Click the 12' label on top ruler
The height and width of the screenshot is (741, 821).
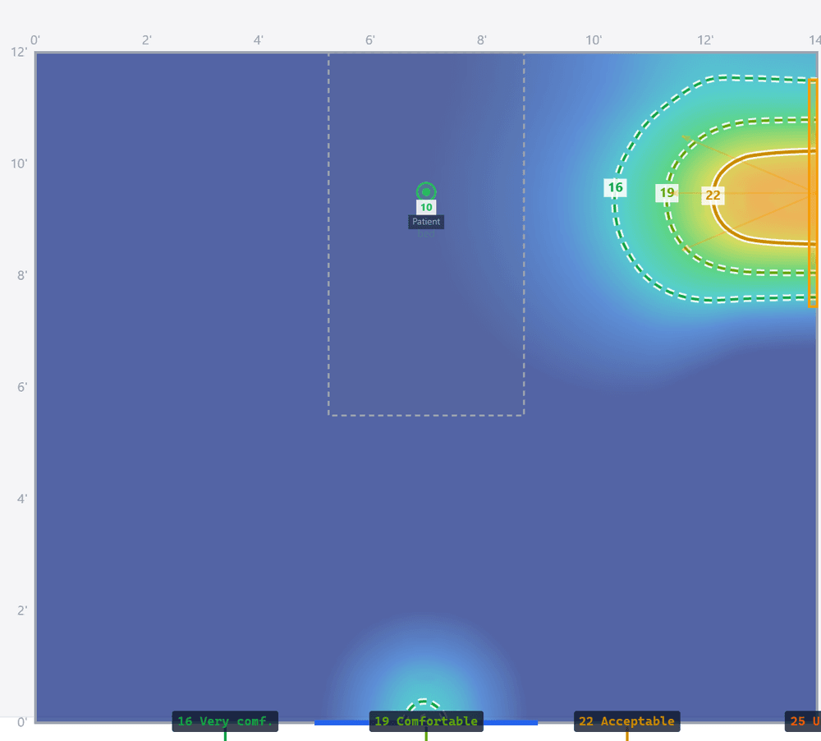[x=705, y=40]
